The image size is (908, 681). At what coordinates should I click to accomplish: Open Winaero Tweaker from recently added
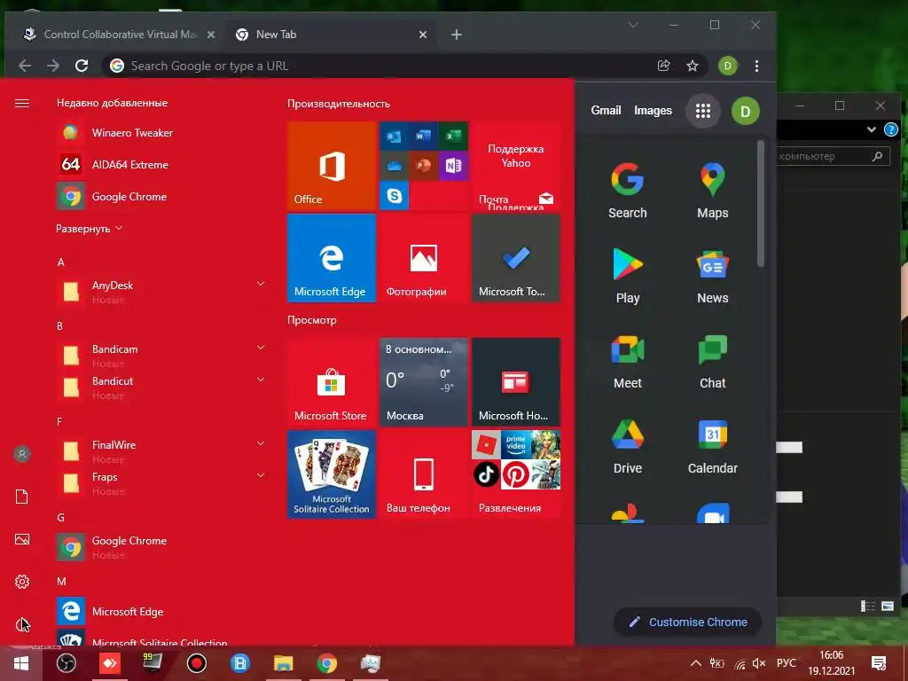tap(161, 133)
